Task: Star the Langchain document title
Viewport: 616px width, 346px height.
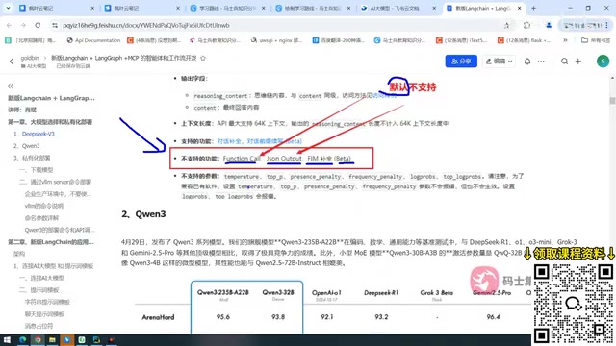Action: point(203,58)
